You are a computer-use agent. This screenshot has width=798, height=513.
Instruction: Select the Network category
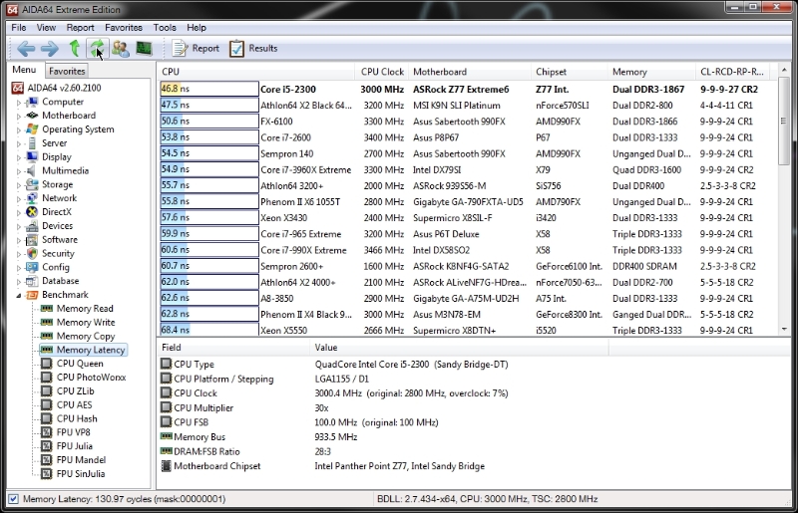[59, 198]
